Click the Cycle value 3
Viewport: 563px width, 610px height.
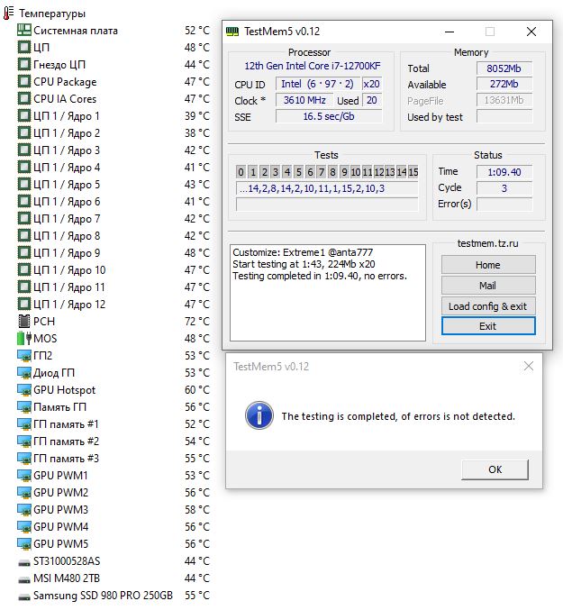(x=504, y=188)
